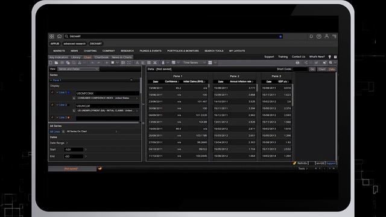Click the GDP y/y column header
The image size is (386, 217).
(283, 81)
